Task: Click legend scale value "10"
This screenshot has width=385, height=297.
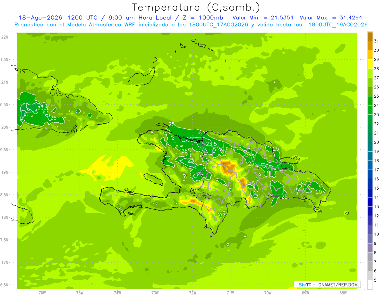Action: [377, 235]
